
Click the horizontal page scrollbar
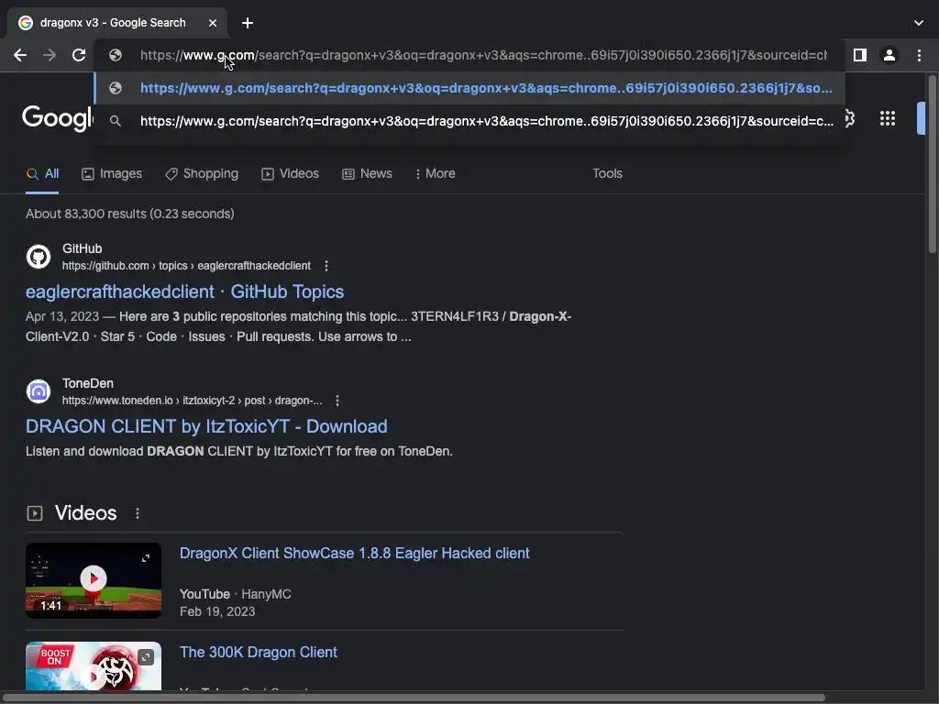(414, 698)
